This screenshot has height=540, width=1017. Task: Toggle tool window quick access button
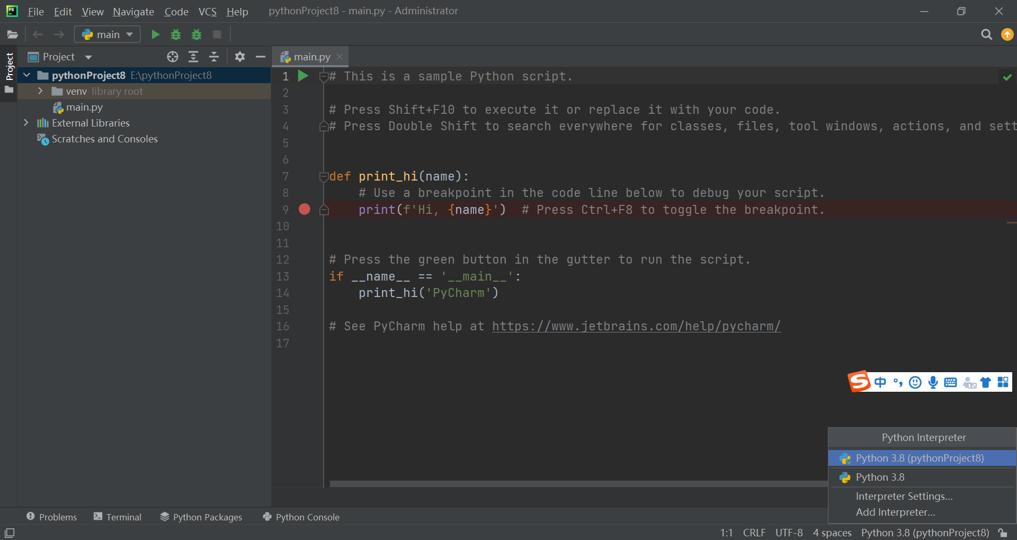(x=10, y=533)
